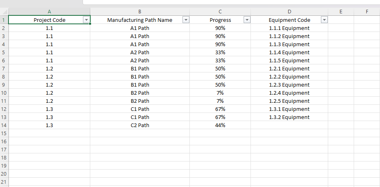Viewport: 380px width, 187px height.
Task: Click the Project Code header cell
Action: [49, 20]
